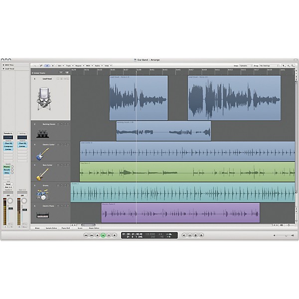Click the Electric Piano keyboard icon
Screen dimensions: 299x299
pos(43,215)
